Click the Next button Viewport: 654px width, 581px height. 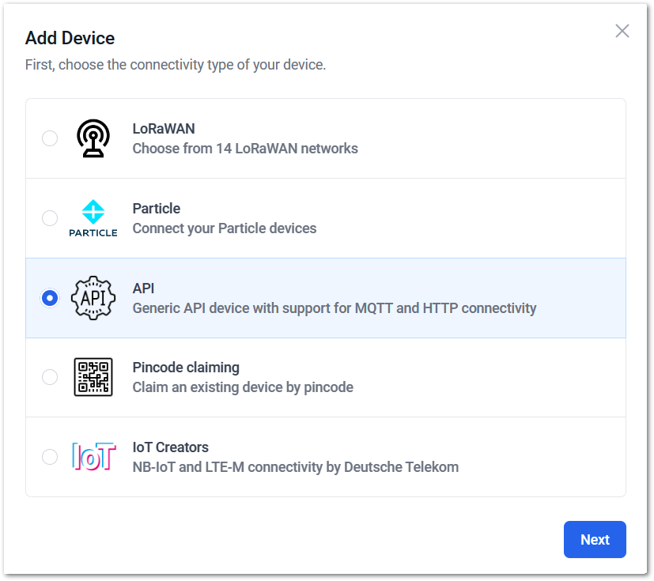click(x=595, y=539)
